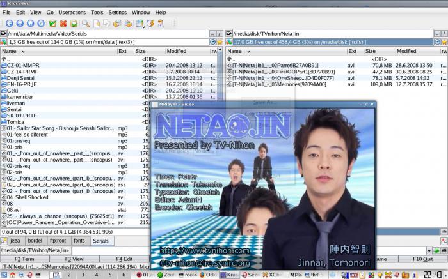Switch to the jeza panel tab

pos(15,241)
